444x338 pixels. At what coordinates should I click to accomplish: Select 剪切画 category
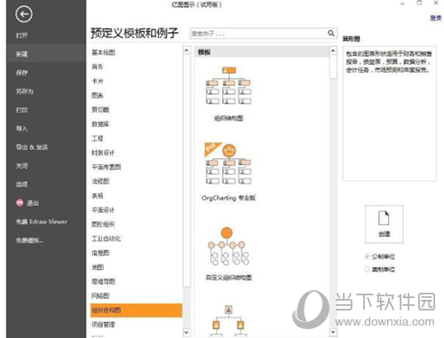100,110
